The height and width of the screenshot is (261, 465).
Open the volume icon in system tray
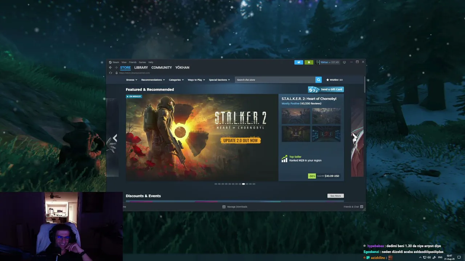point(429,257)
